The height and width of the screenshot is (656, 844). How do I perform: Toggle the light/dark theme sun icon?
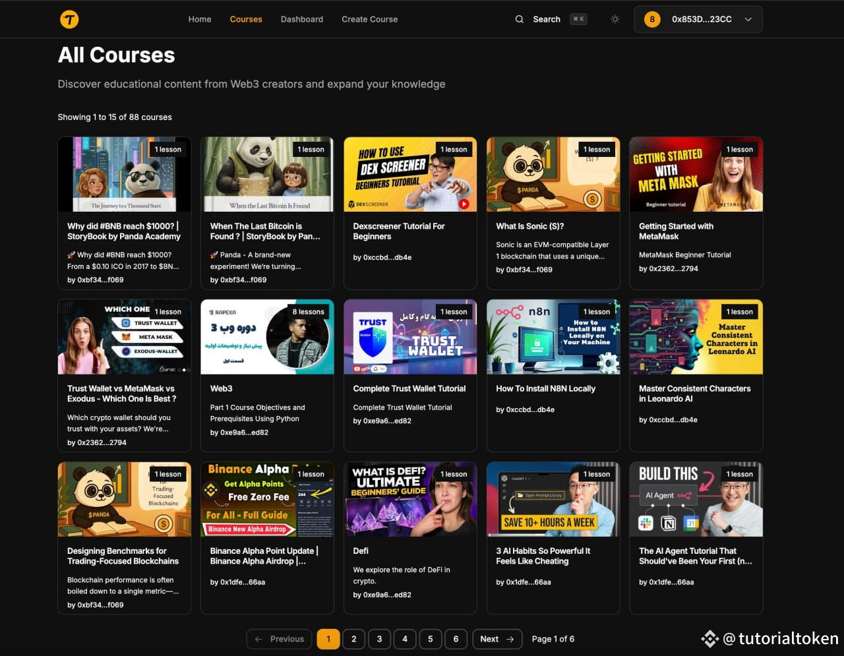pos(615,19)
